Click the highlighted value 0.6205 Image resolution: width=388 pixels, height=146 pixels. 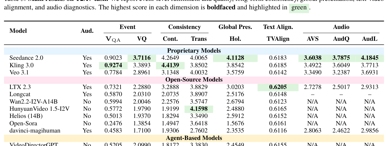(278, 87)
